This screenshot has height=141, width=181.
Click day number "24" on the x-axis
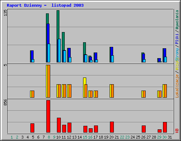click(133, 137)
